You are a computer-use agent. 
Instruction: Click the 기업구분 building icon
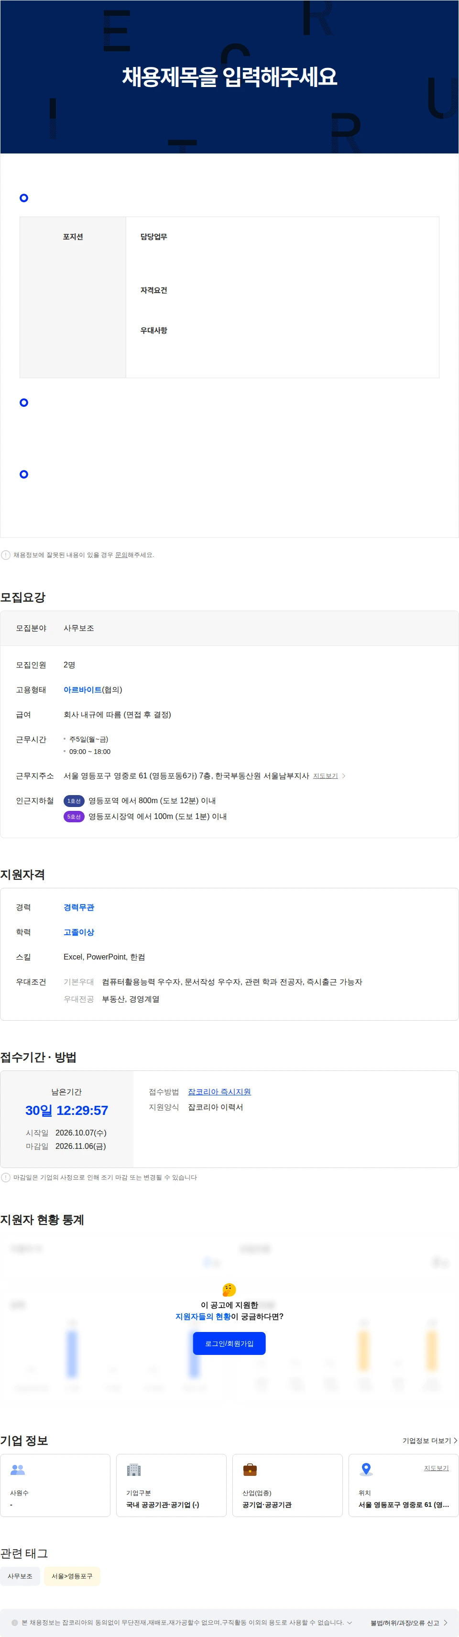click(133, 1470)
